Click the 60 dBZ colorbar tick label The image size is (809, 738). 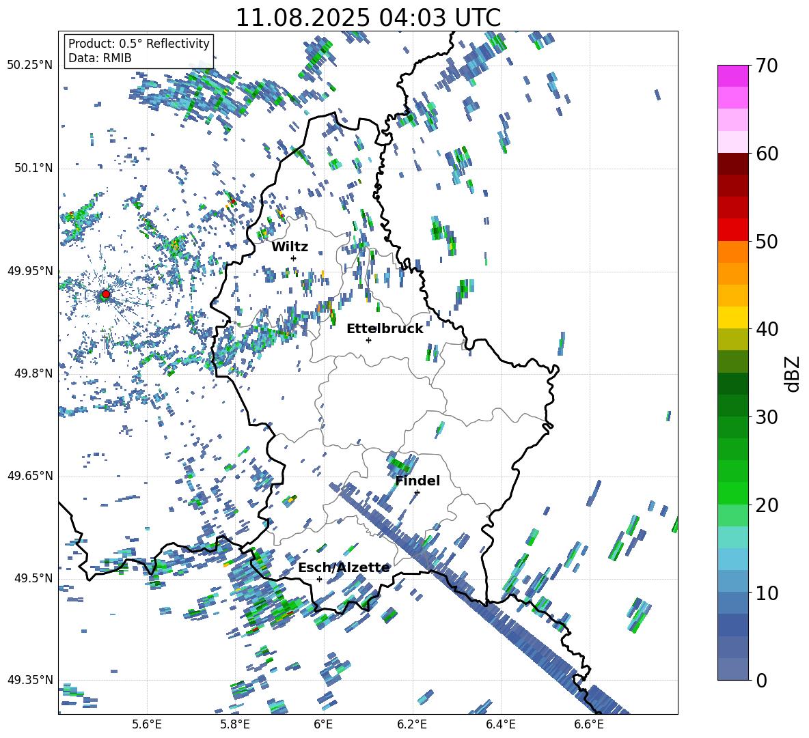click(x=767, y=154)
